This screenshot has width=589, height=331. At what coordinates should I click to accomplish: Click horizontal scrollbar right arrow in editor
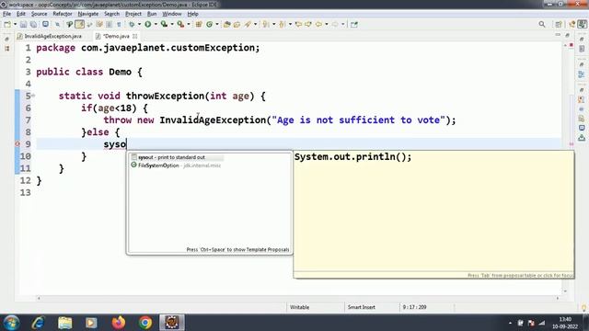558,298
